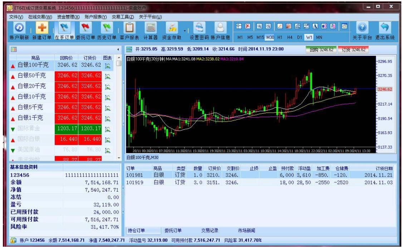Image resolution: width=402 pixels, height=247 pixels.
Task: Toggle the H1 timeframe
Action: coord(280,38)
